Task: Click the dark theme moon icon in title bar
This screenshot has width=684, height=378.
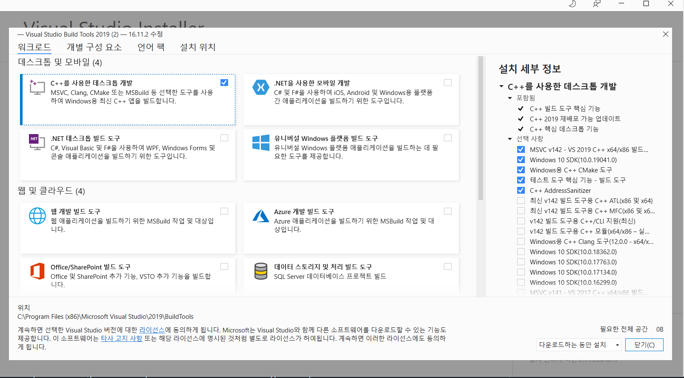Action: (572, 4)
